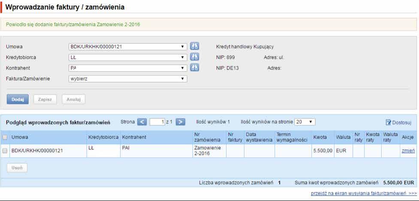Expand the Kontrahent dropdown
Viewport: 419px width, 201px height.
click(128, 68)
